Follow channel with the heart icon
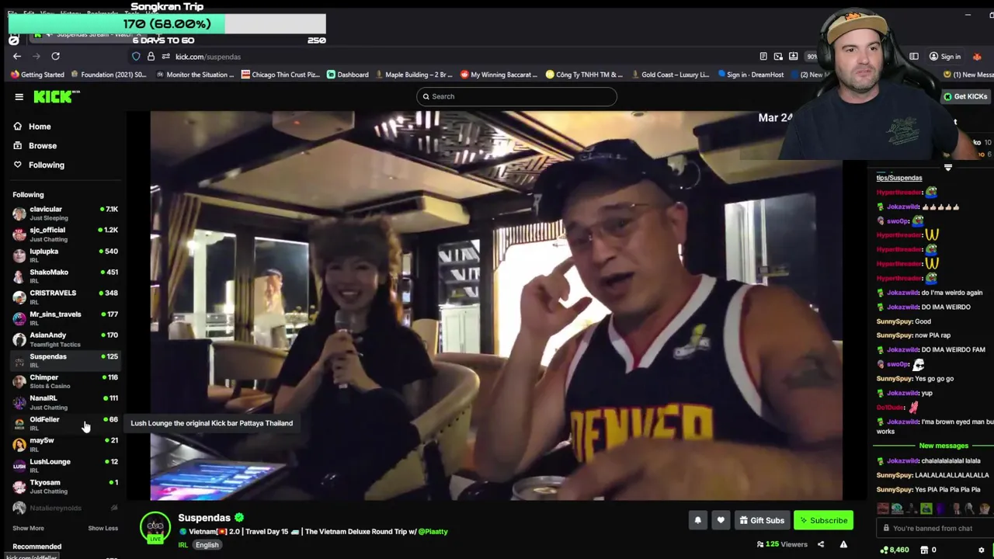Image resolution: width=994 pixels, height=559 pixels. 721,520
